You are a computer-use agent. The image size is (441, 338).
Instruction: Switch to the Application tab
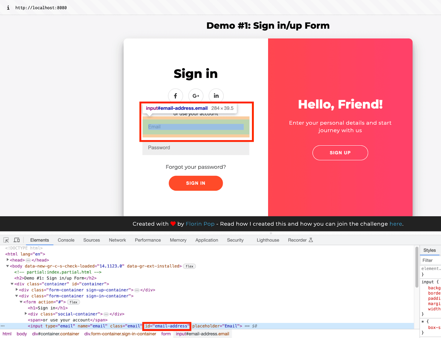pos(207,240)
